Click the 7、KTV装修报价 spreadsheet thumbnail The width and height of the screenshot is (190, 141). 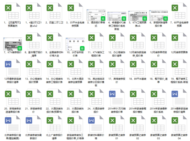(x=12, y=44)
